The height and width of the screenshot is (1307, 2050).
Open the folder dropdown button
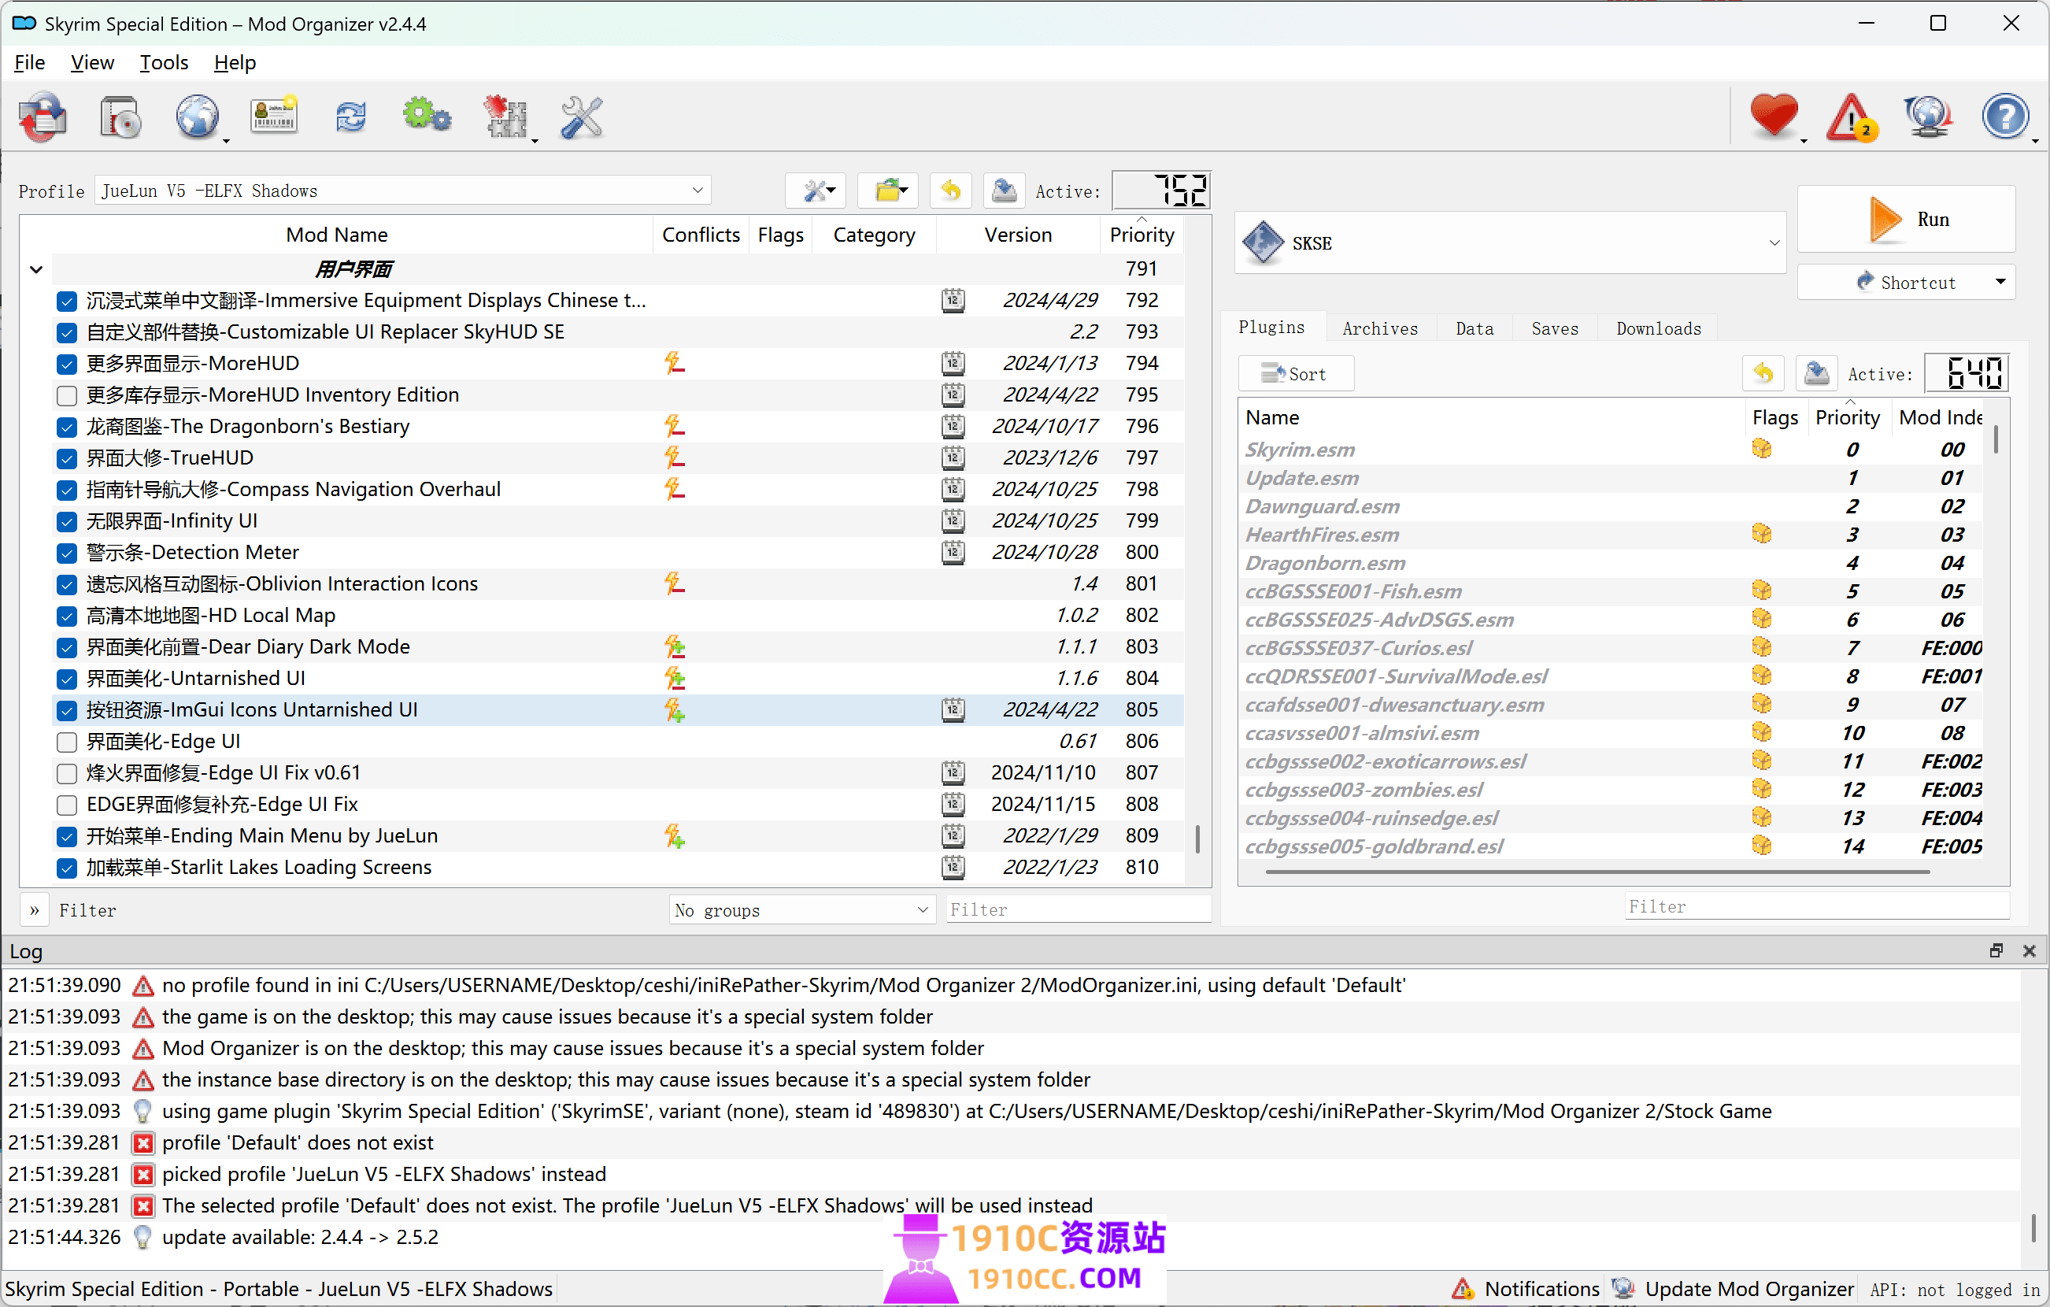click(890, 191)
